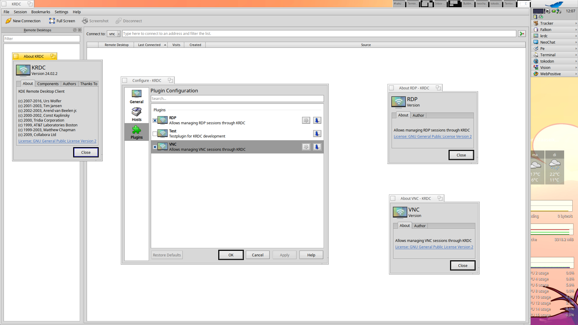578x325 pixels.
Task: Open the Help menu
Action: click(77, 12)
